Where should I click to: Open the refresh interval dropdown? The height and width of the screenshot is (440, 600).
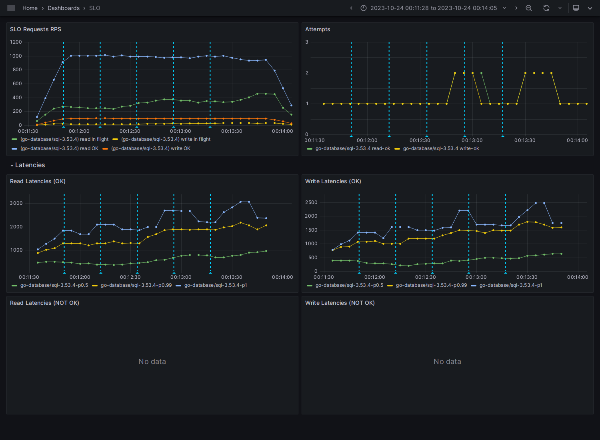pos(560,8)
